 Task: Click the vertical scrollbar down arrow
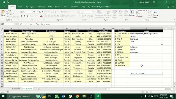click(174, 86)
